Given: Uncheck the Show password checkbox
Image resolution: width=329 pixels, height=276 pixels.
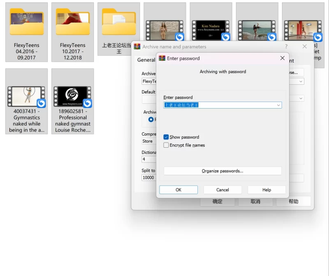Looking at the screenshot, I should click(x=166, y=137).
